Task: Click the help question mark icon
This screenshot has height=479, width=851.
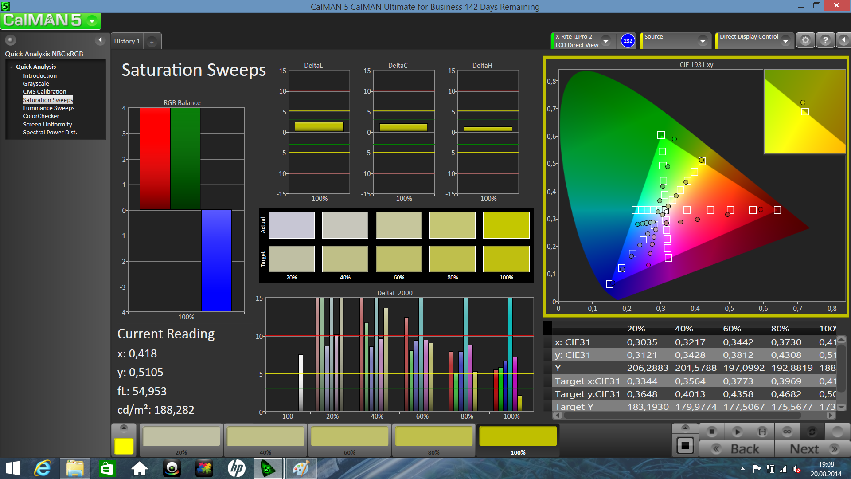Action: click(825, 40)
